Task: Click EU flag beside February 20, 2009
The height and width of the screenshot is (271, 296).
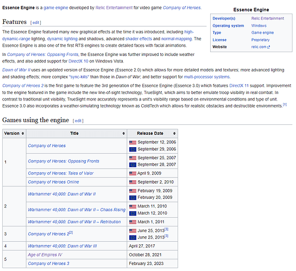Action: tap(133, 198)
